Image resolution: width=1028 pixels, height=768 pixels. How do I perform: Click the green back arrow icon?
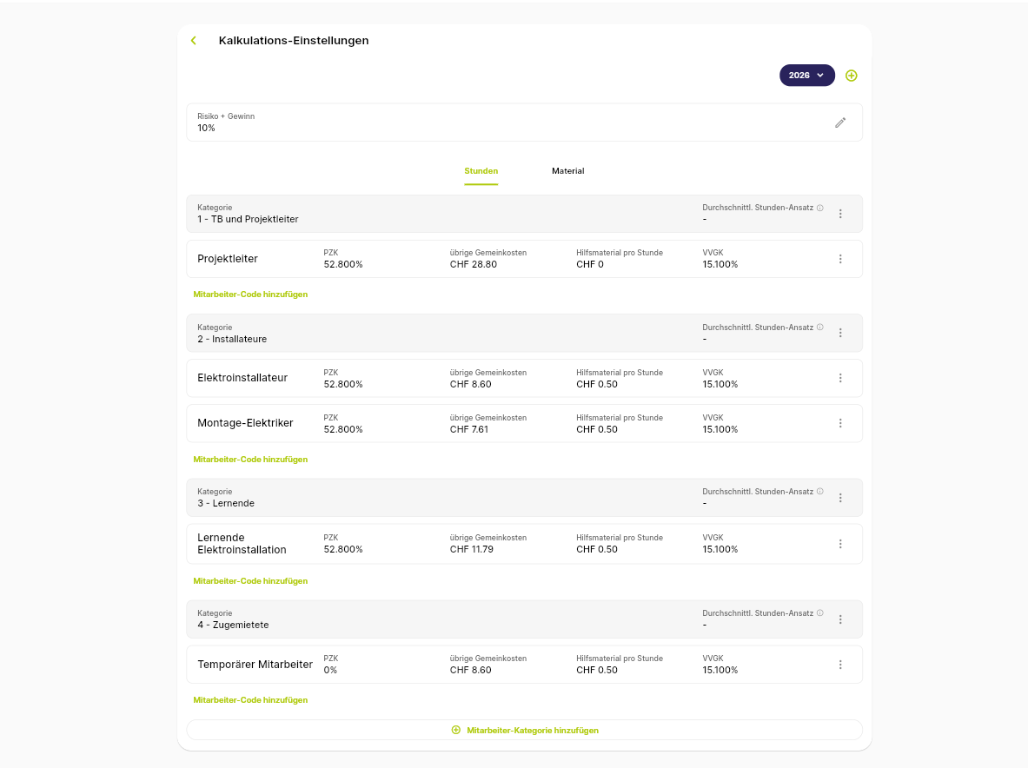pos(194,41)
